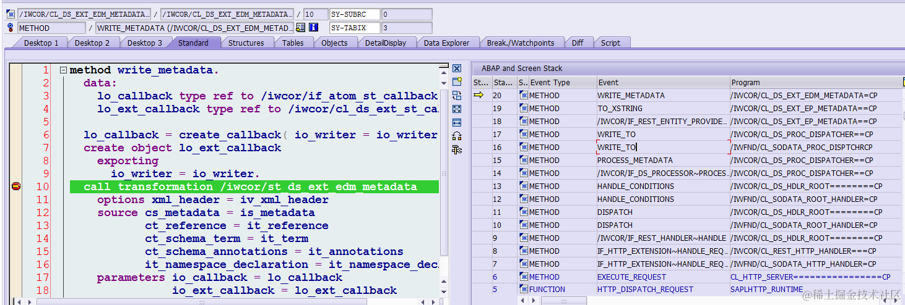Click the blue information icon near SY-TABIX
The width and height of the screenshot is (905, 305).
coord(314,28)
